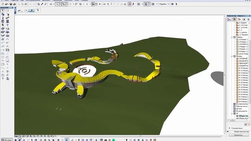Select '4. Кровля' story in Navigator
251x141 pixels.
(243, 23)
